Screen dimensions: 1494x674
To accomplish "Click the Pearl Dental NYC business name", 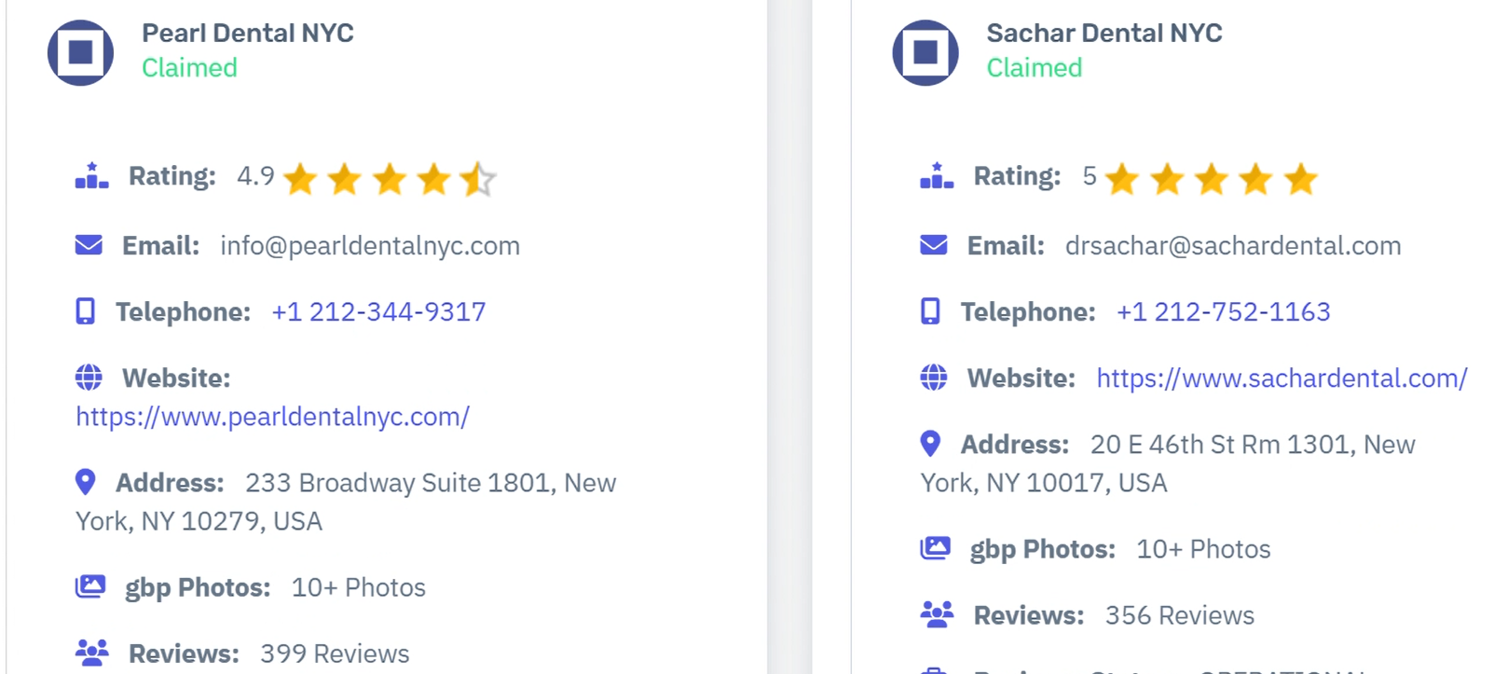I will tap(248, 34).
